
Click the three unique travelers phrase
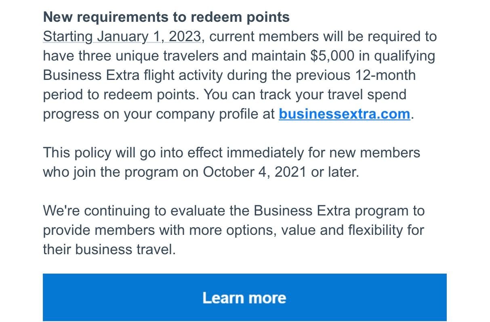149,56
